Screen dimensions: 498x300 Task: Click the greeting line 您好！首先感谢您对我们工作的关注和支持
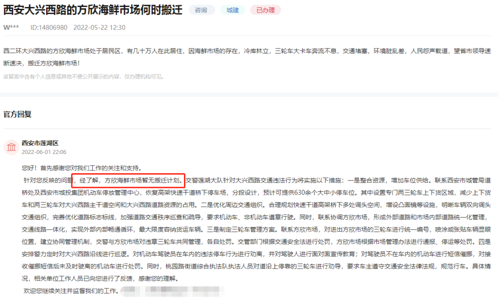pos(82,168)
